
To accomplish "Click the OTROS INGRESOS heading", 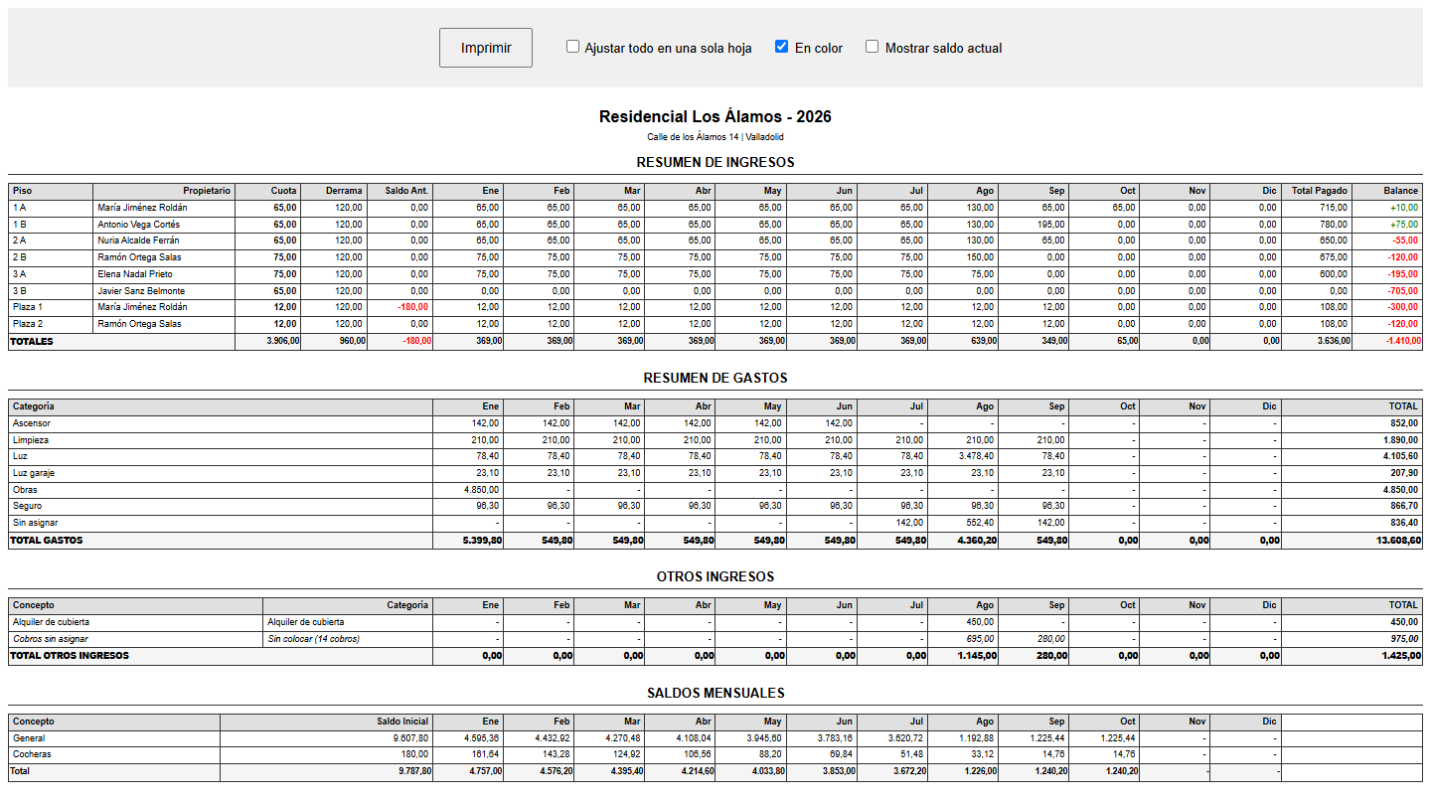I will tap(715, 576).
